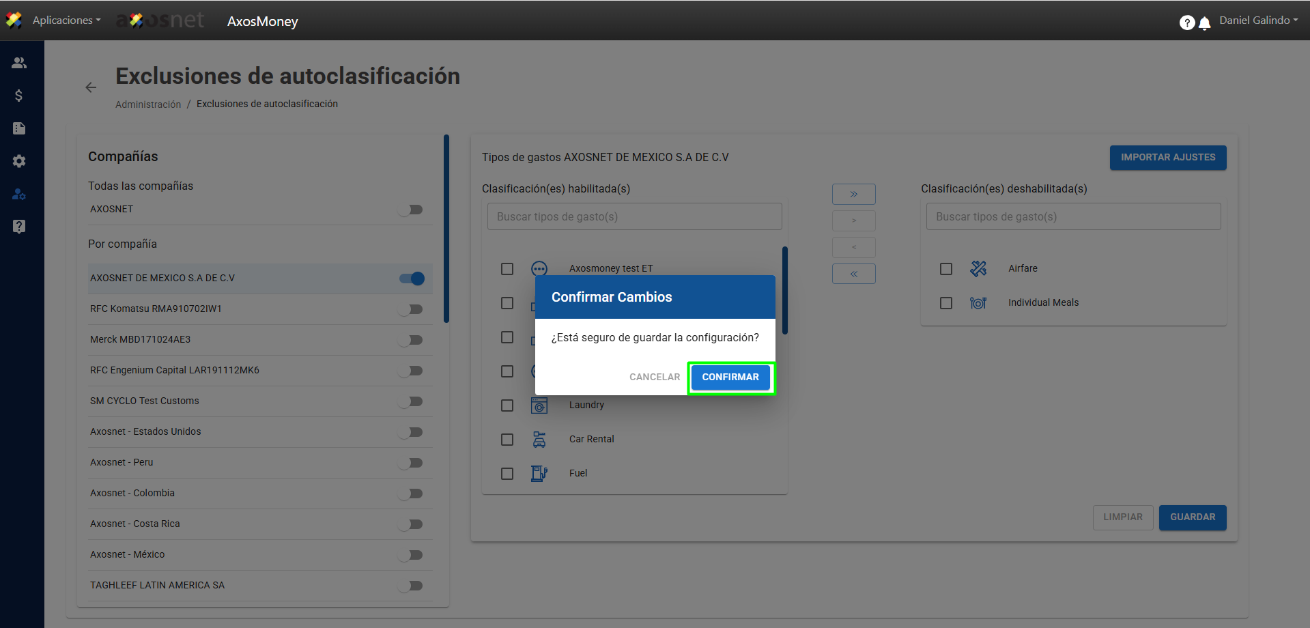Click the Fuel pump icon
Screen dimensions: 1310x628
(x=539, y=473)
